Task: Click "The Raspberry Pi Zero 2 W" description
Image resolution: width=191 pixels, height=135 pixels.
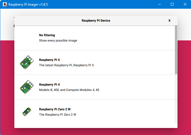Action: 57,115
